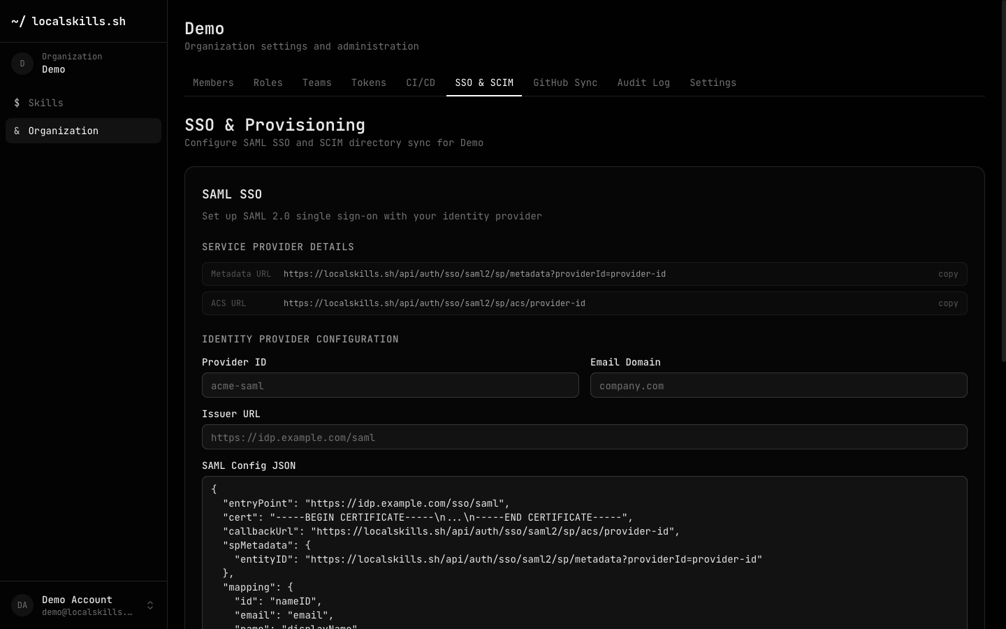Click inside the SAML Config JSON textarea

click(x=585, y=553)
